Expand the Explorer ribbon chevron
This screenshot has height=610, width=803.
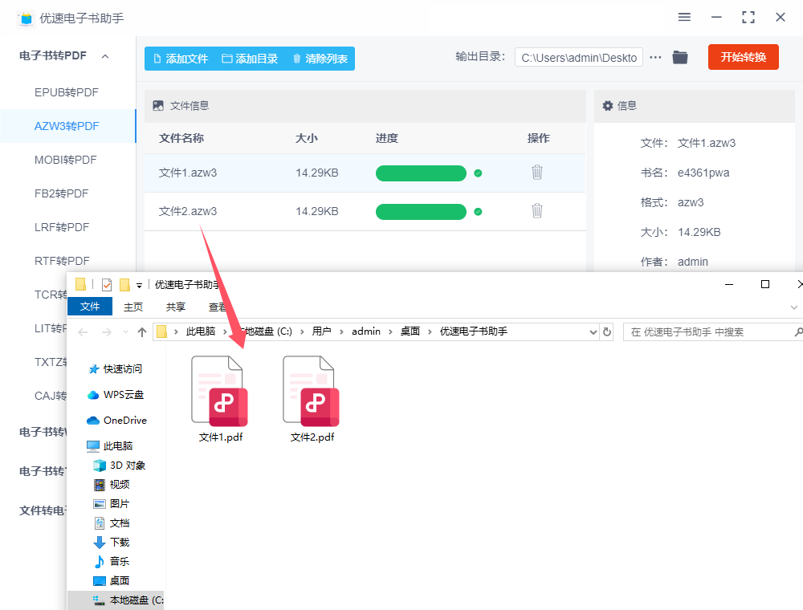794,307
